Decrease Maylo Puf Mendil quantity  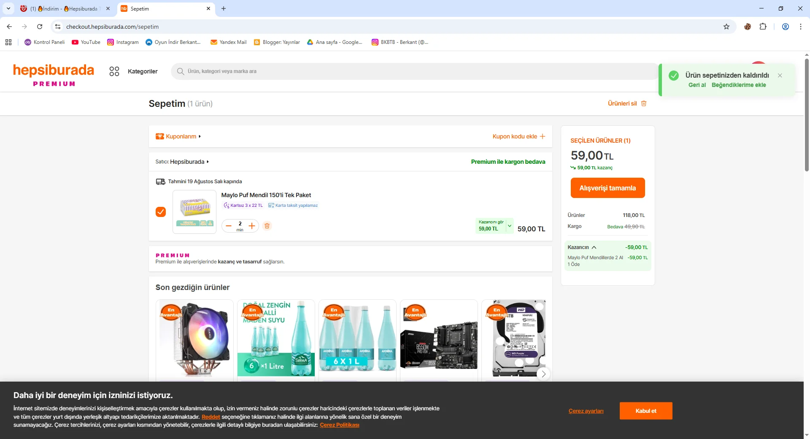[229, 226]
